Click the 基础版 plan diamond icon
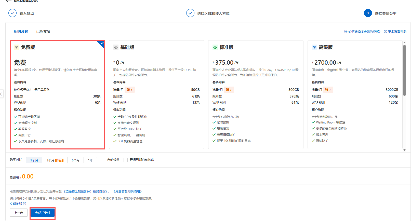This screenshot has width=411, height=221. (116, 47)
